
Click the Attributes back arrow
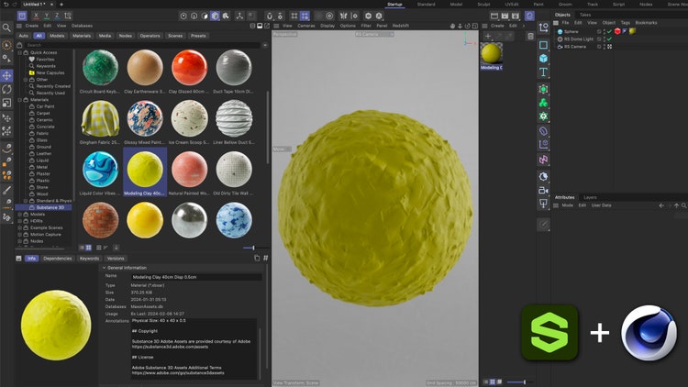click(661, 205)
